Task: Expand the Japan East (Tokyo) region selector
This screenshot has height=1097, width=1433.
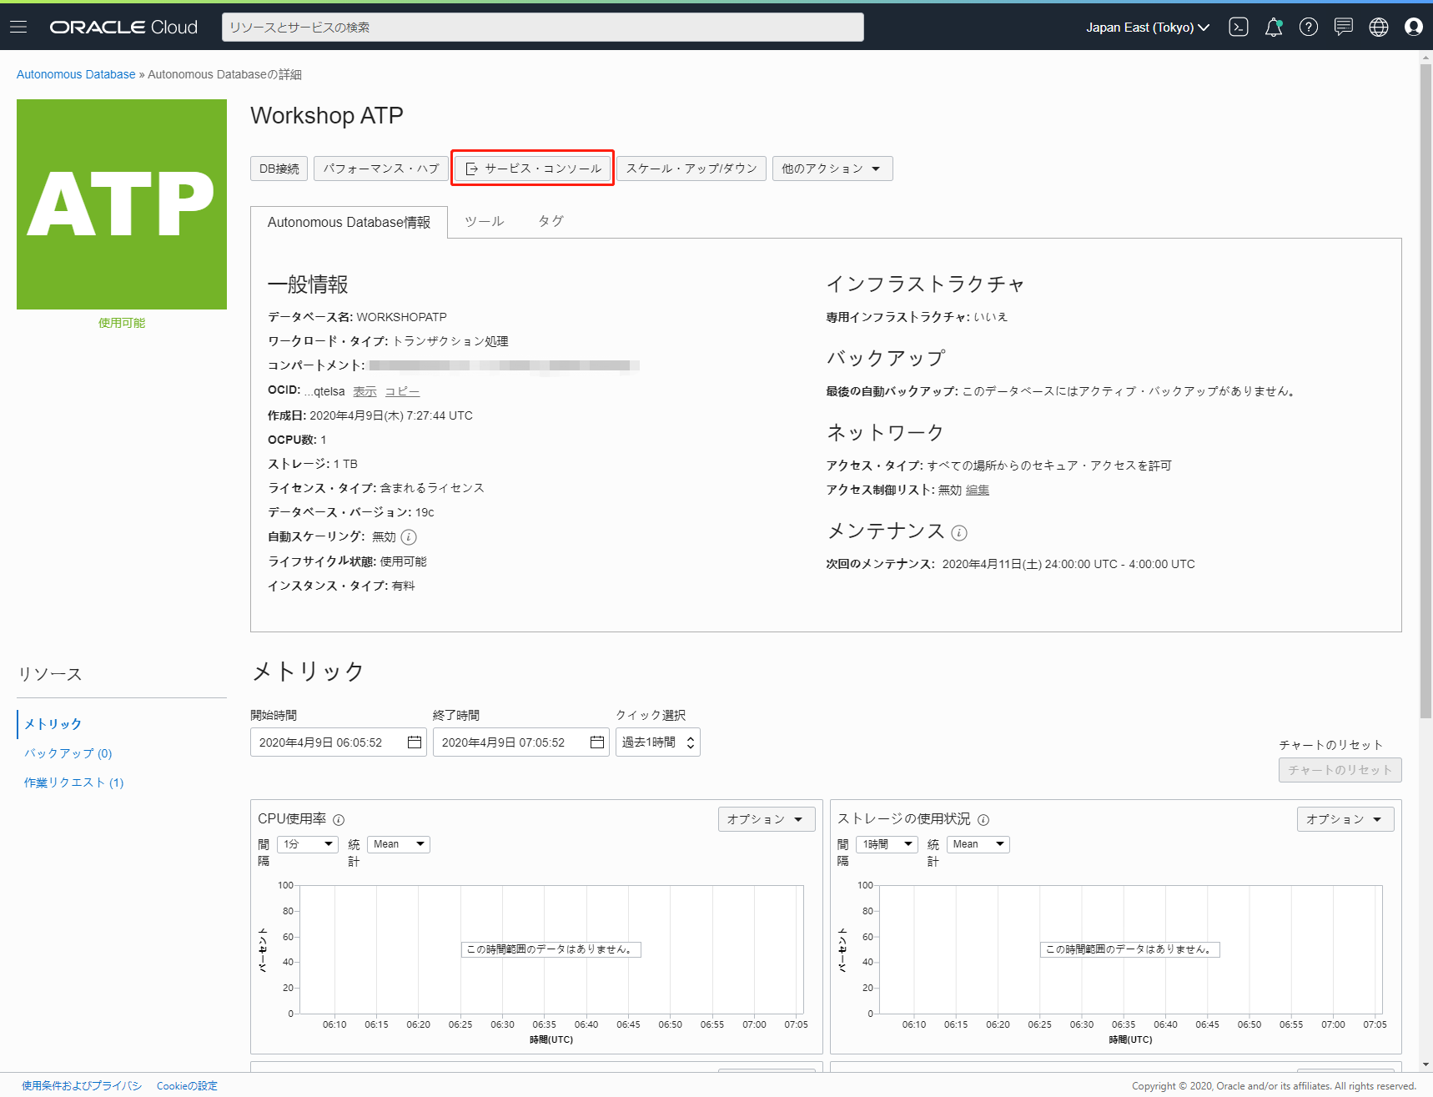Action: click(1147, 27)
